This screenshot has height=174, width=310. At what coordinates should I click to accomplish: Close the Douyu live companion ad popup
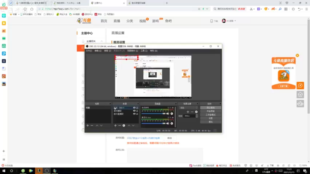click(297, 55)
